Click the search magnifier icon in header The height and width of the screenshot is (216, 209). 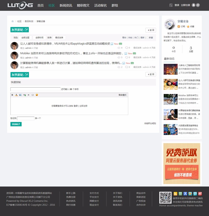point(171,5)
